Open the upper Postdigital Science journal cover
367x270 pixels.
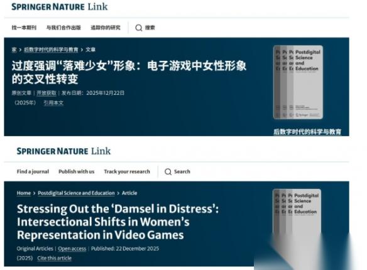pos(298,82)
